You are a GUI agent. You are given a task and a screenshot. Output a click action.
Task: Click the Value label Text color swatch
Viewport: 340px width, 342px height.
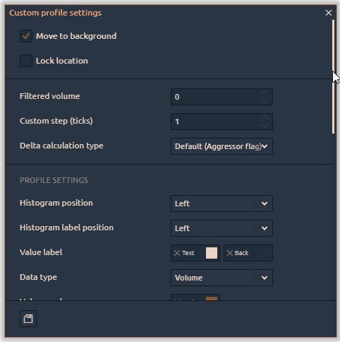(212, 253)
